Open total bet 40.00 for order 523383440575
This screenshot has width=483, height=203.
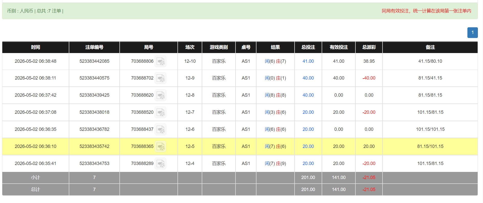click(x=308, y=78)
